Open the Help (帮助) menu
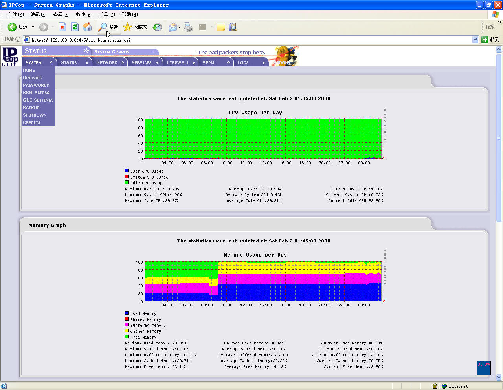503x390 pixels. 130,15
